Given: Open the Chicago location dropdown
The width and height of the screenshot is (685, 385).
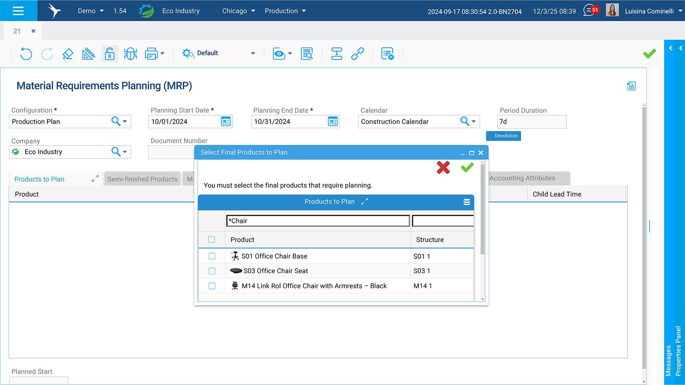Looking at the screenshot, I should point(238,11).
